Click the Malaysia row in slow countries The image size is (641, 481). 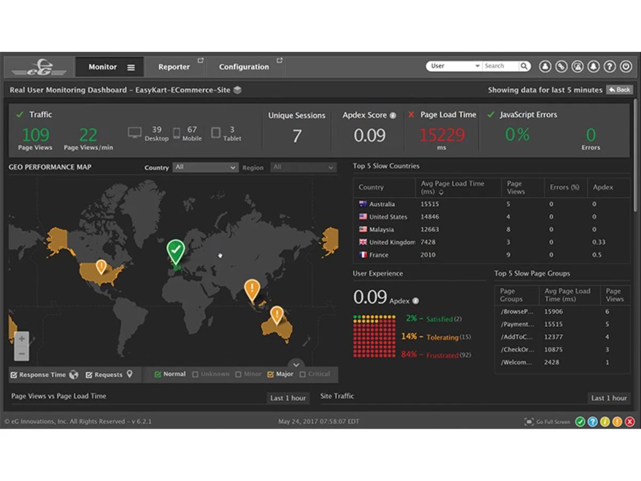[x=491, y=230]
